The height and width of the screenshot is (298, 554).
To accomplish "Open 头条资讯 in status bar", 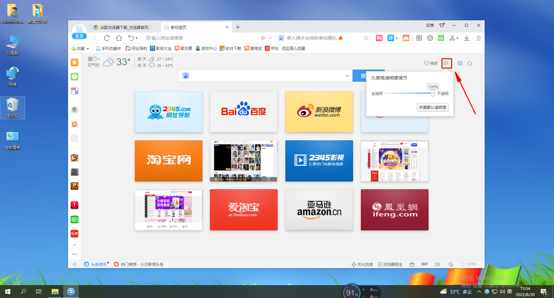I will coord(95,264).
